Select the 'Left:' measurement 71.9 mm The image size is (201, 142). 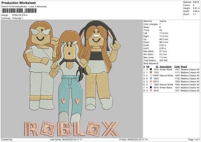tap(164, 33)
